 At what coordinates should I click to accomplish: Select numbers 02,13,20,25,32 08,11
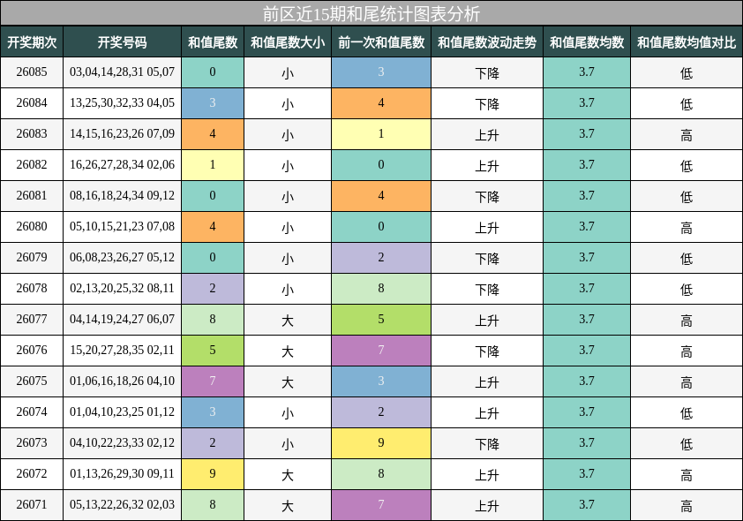pyautogui.click(x=123, y=288)
